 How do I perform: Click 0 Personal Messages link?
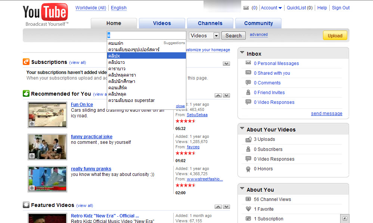click(276, 63)
